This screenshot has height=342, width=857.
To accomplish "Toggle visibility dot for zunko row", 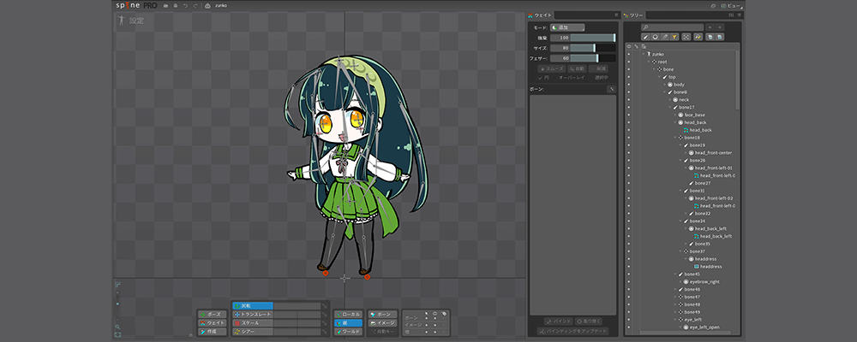I will click(x=628, y=54).
